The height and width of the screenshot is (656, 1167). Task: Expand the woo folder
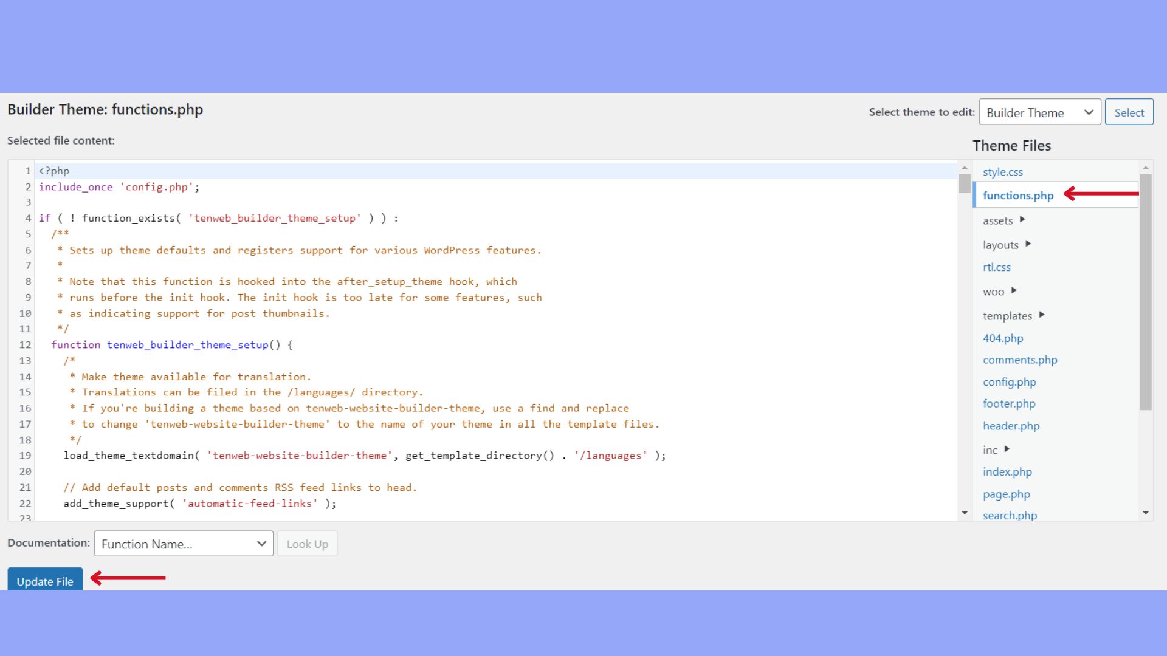click(994, 291)
